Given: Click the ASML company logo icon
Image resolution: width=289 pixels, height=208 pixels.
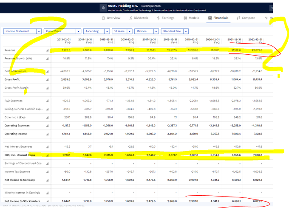Looking at the screenshot, I should pyautogui.click(x=104, y=8).
